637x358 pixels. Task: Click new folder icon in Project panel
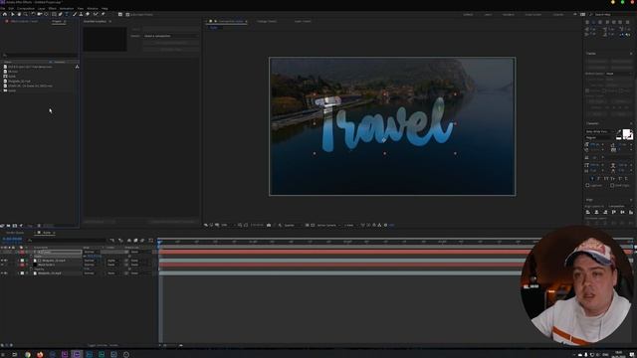[x=8, y=226]
